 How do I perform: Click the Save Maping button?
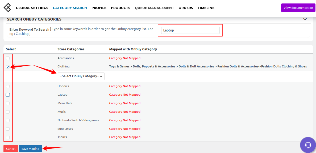30,148
